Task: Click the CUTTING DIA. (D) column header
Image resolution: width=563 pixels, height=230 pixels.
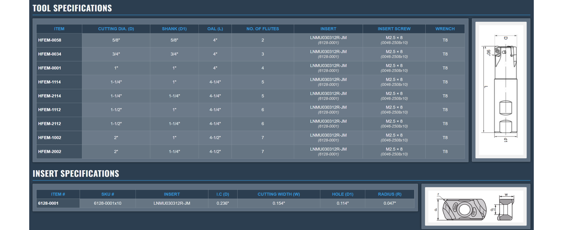Action: coord(116,29)
